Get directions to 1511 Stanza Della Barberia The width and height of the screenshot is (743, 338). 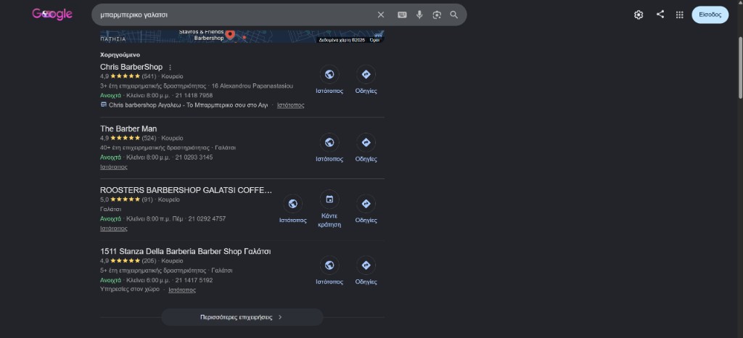[366, 265]
